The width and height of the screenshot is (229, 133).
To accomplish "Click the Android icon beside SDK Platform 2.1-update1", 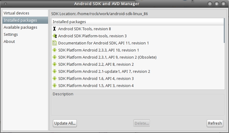I will point(55,71).
